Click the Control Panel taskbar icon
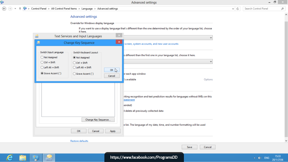This screenshot has height=162, width=288. point(36,157)
